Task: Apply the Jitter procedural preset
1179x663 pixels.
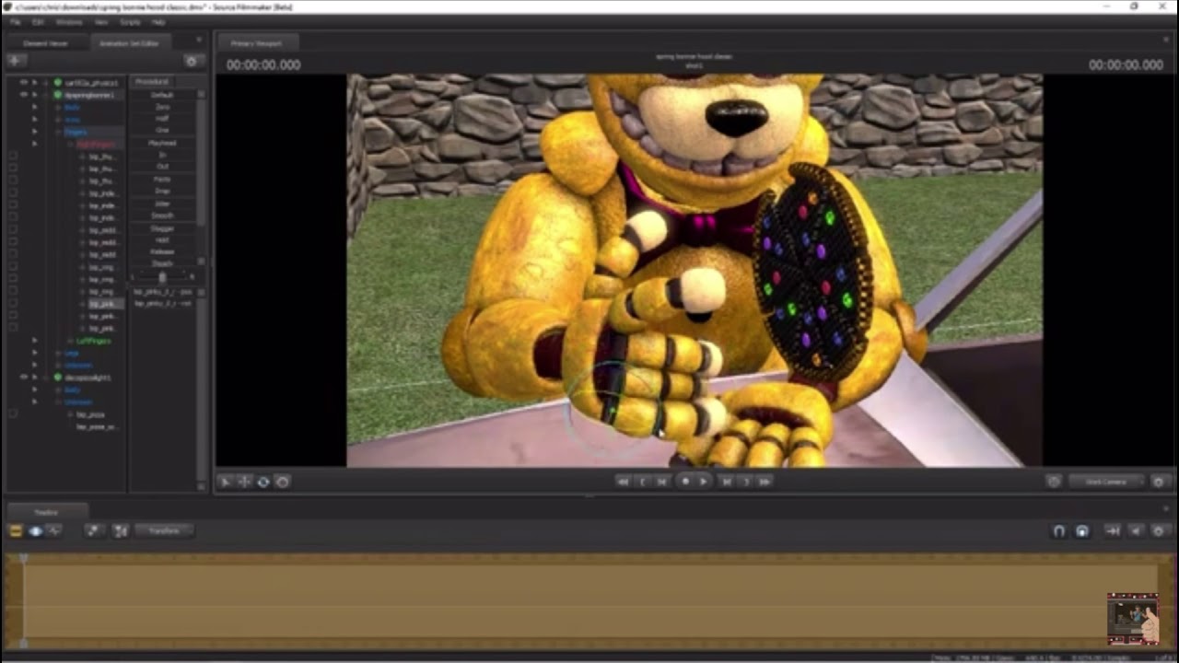Action: [162, 204]
